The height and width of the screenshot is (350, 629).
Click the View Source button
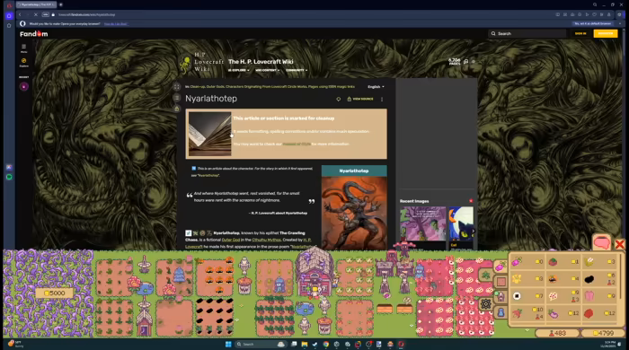[x=360, y=99]
